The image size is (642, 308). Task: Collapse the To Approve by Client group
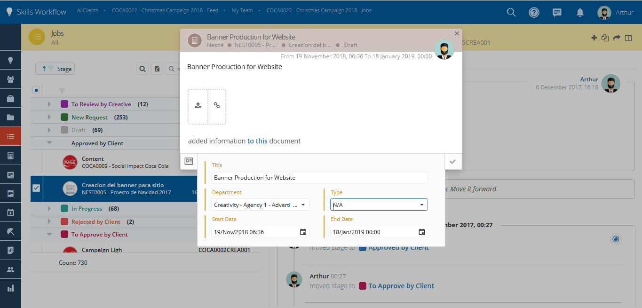tap(49, 234)
